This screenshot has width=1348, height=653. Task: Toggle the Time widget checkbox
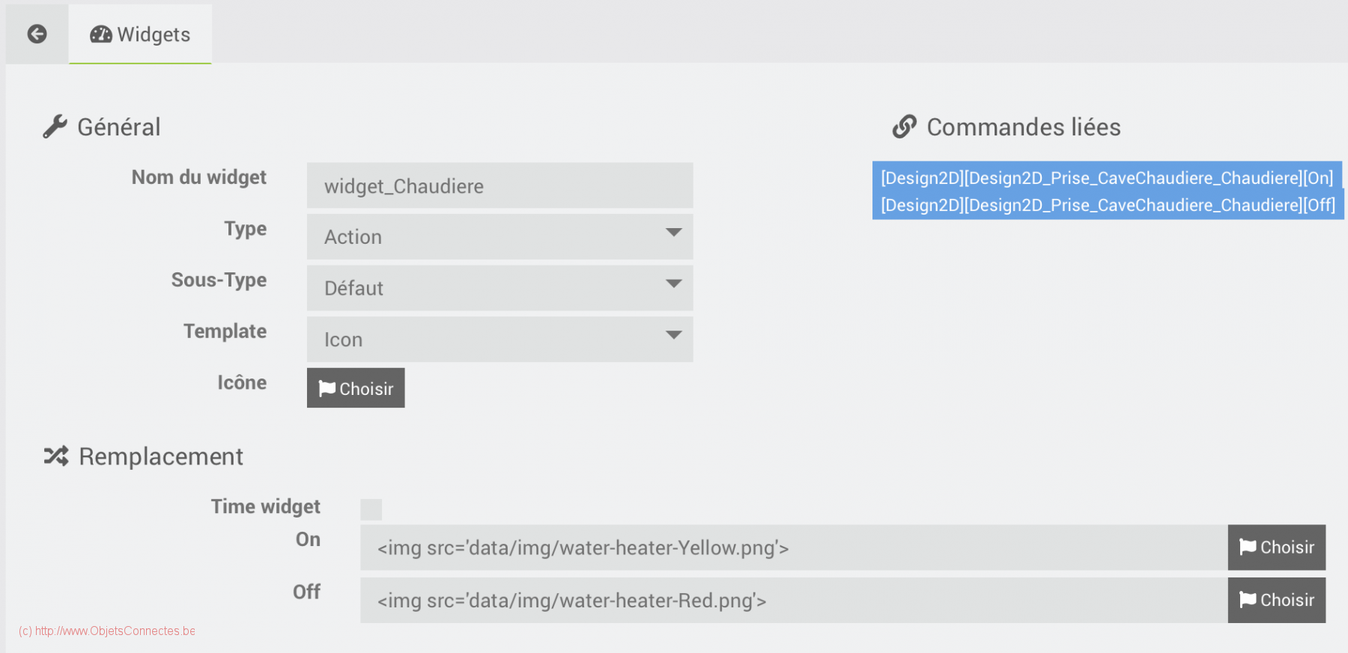click(371, 509)
